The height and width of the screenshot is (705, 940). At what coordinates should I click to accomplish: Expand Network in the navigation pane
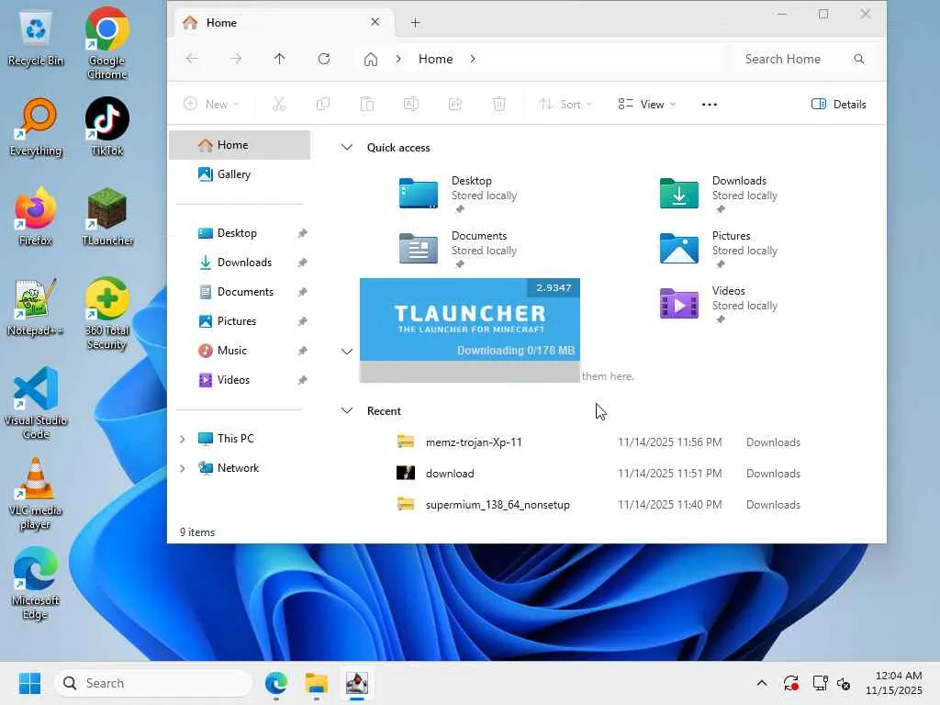coord(183,468)
